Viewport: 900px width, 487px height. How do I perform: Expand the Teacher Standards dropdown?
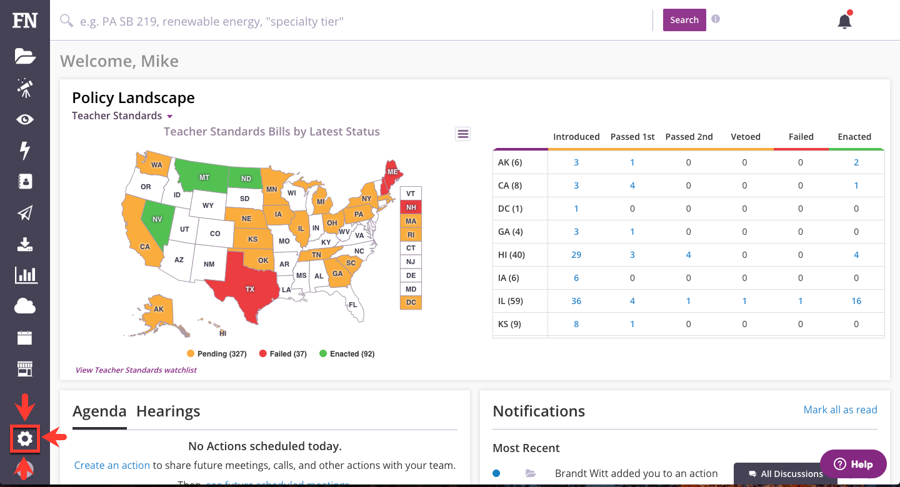click(122, 116)
